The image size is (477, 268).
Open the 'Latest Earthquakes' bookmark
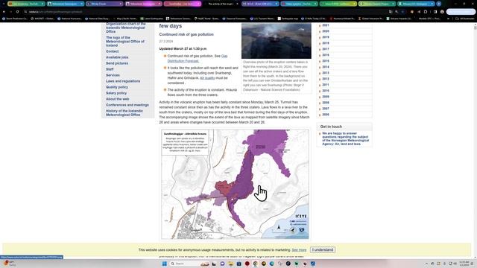point(152,19)
